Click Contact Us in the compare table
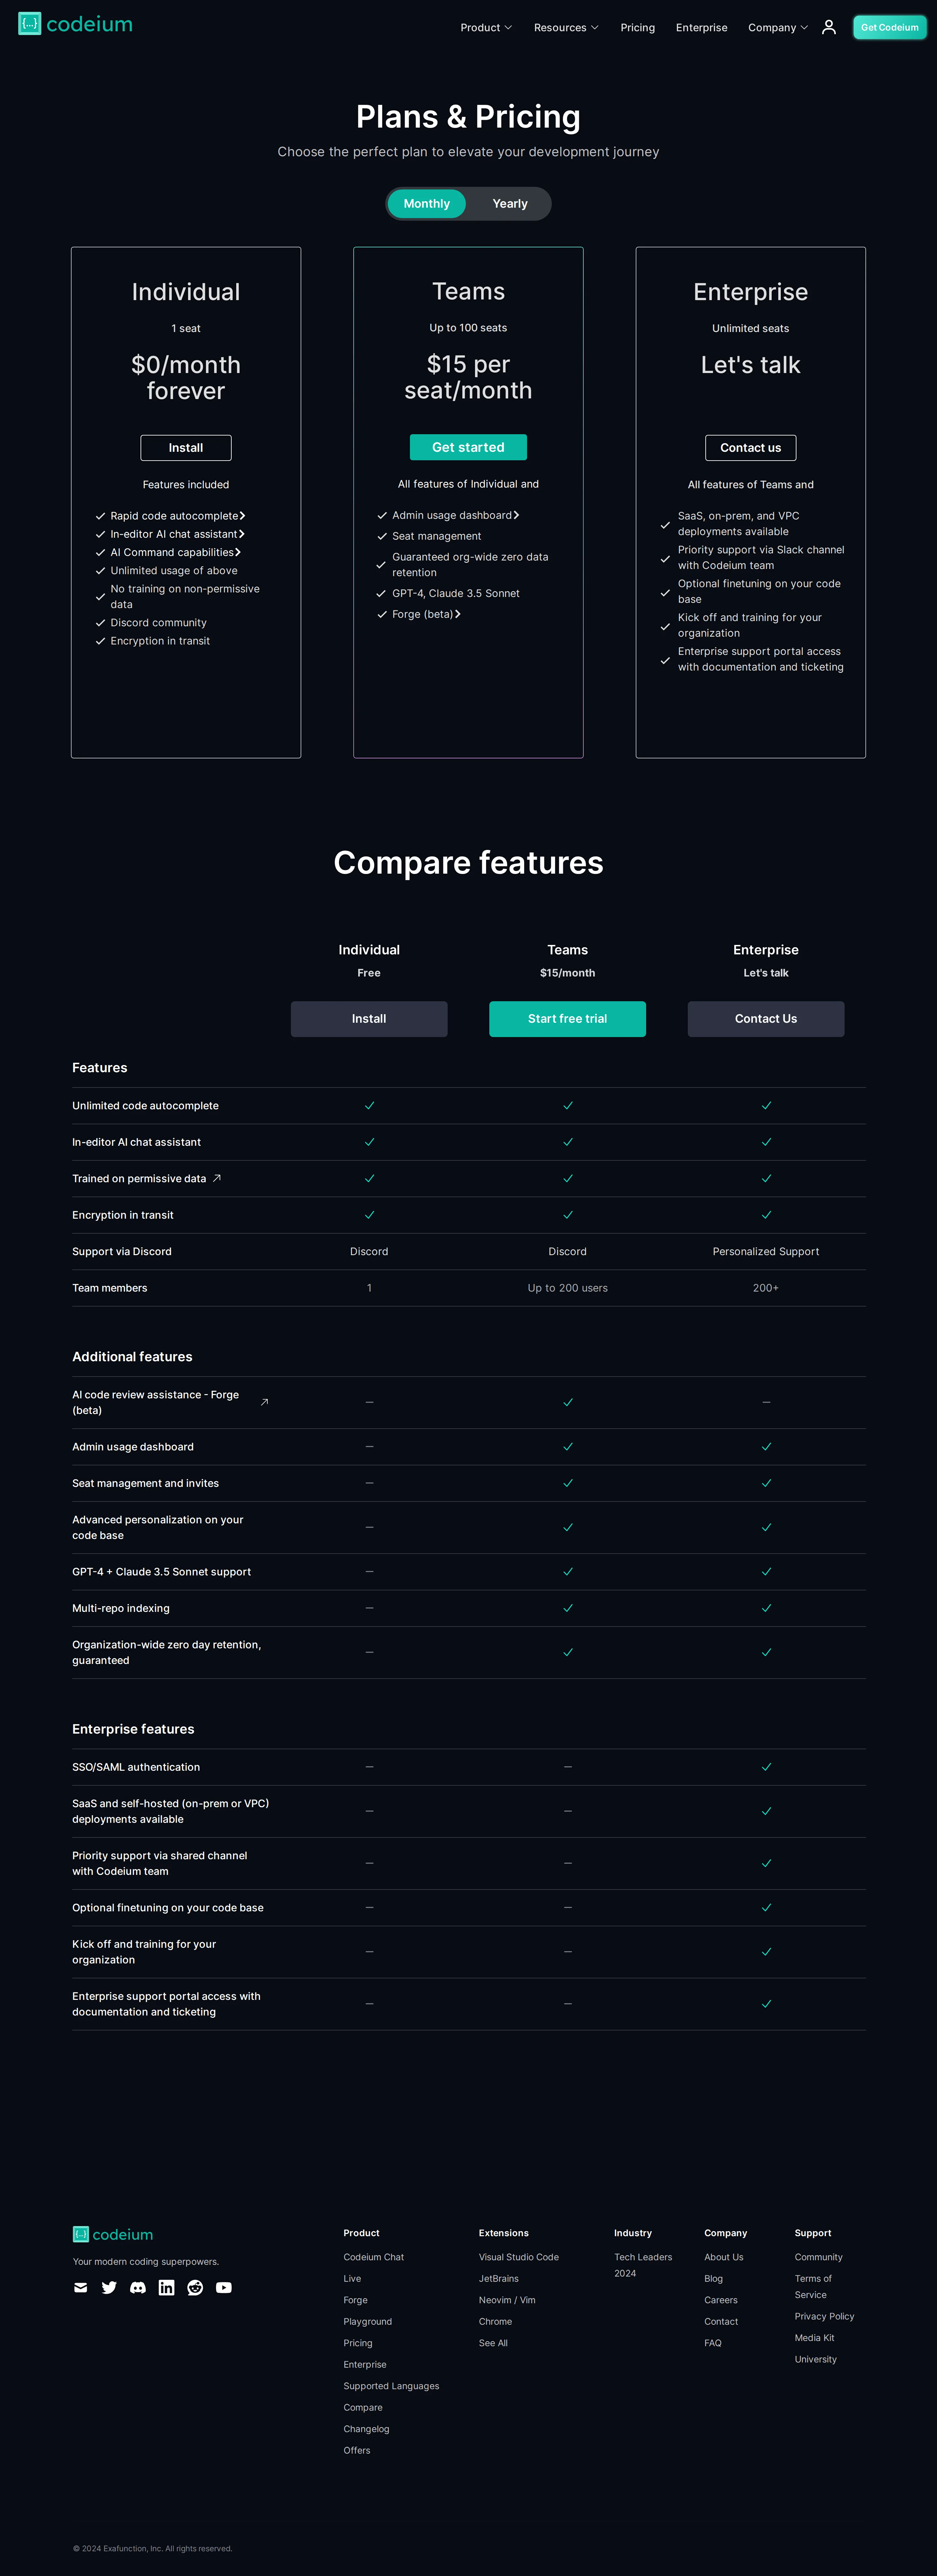937x2576 pixels. (x=766, y=1019)
